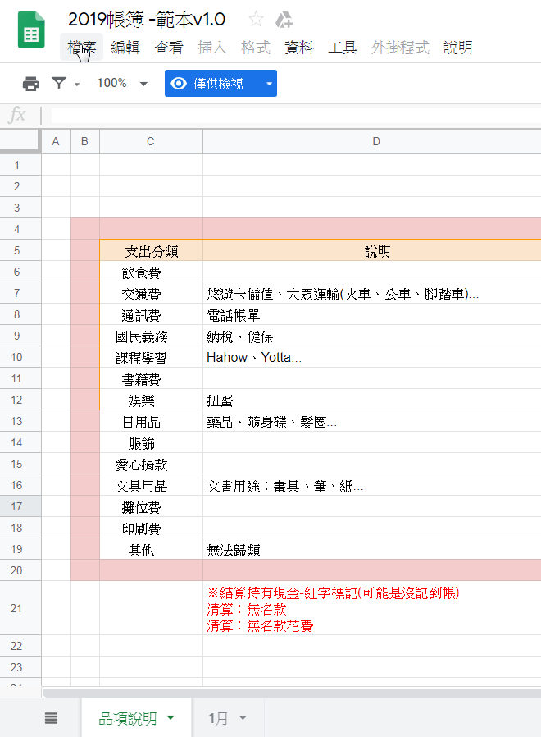Select the 印刷費 cell
The image size is (541, 737).
[151, 529]
